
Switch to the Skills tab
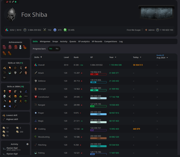point(35,42)
